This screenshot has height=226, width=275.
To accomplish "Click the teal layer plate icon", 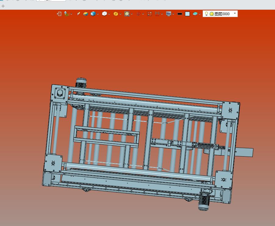I will point(195,14).
